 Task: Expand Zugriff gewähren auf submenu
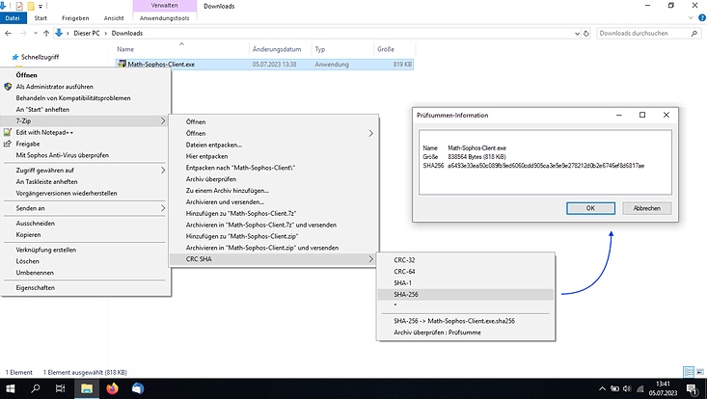(86, 171)
